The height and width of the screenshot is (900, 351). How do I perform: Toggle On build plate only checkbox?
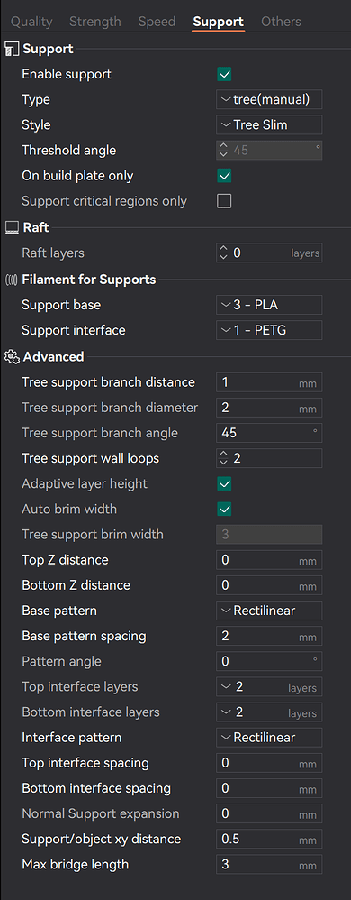[224, 176]
